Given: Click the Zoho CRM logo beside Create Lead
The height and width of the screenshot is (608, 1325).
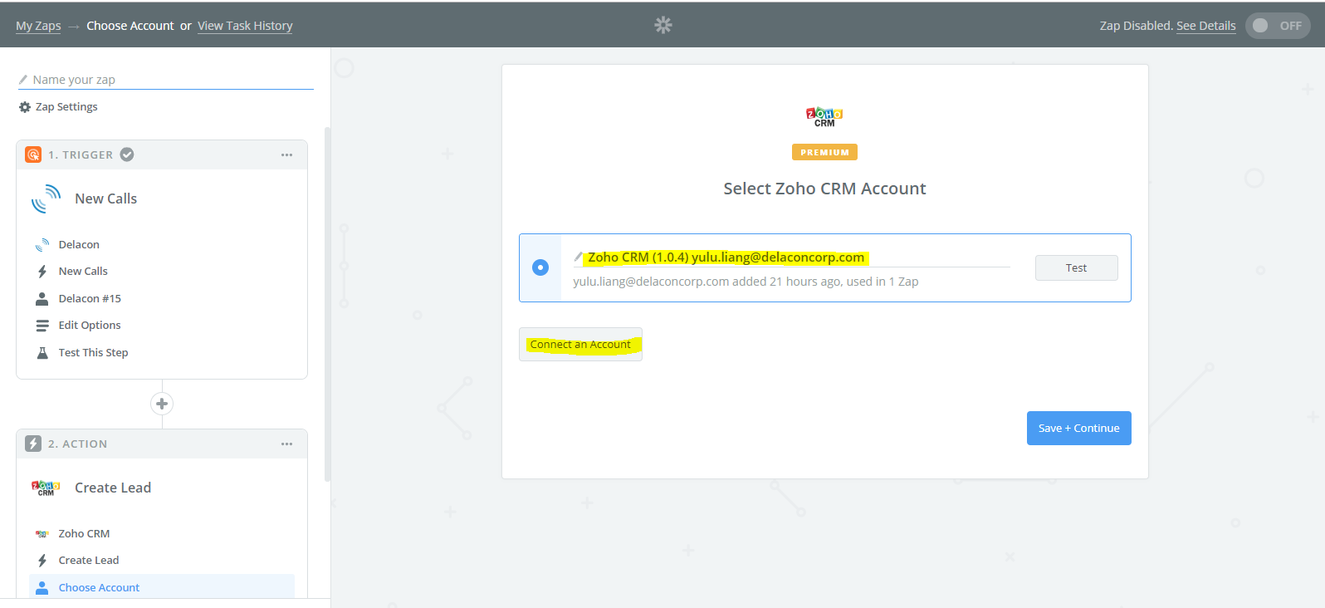Looking at the screenshot, I should tap(46, 488).
